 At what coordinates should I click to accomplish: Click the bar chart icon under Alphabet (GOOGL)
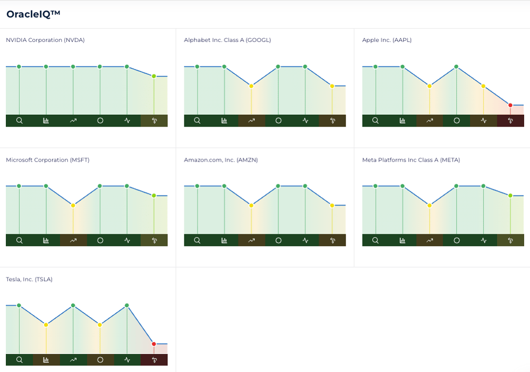pyautogui.click(x=224, y=121)
